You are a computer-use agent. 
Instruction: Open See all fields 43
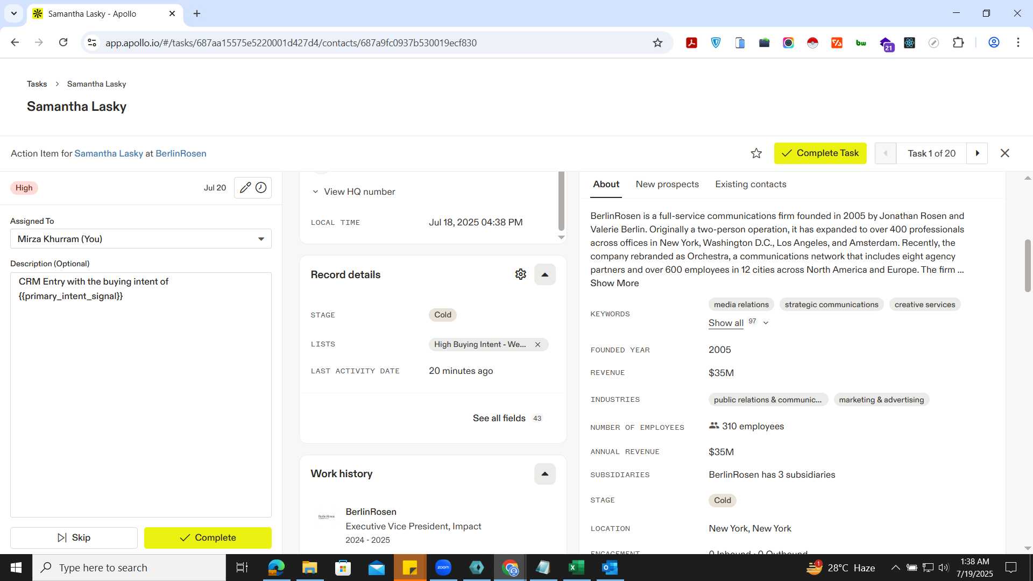pyautogui.click(x=507, y=419)
